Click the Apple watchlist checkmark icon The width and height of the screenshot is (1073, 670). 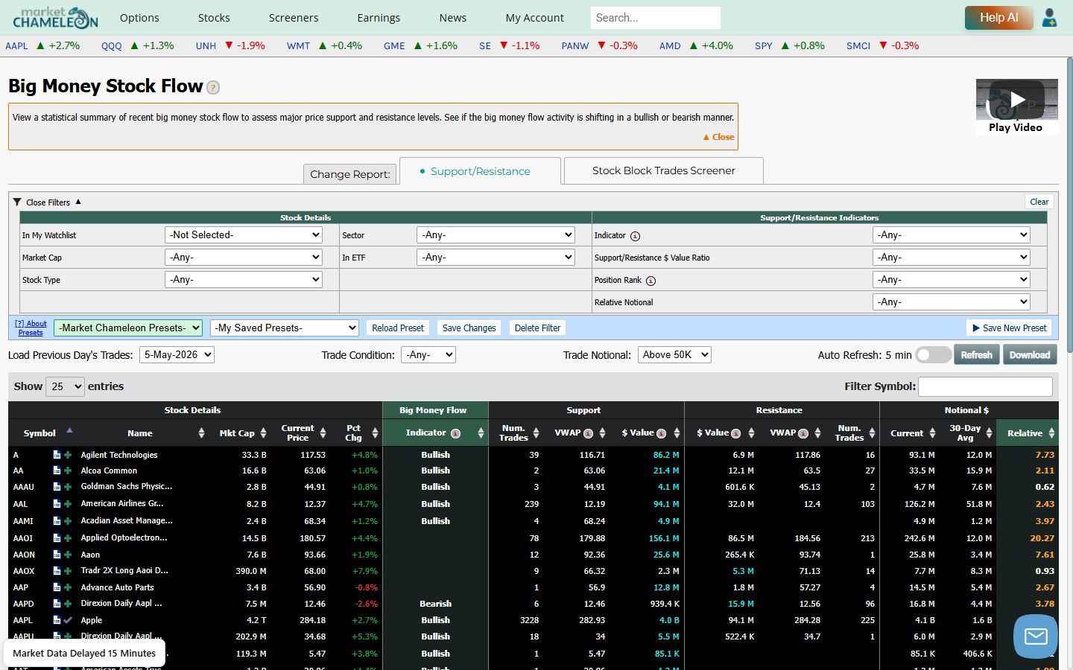68,620
